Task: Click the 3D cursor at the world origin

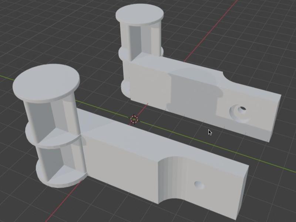Action: click(134, 119)
